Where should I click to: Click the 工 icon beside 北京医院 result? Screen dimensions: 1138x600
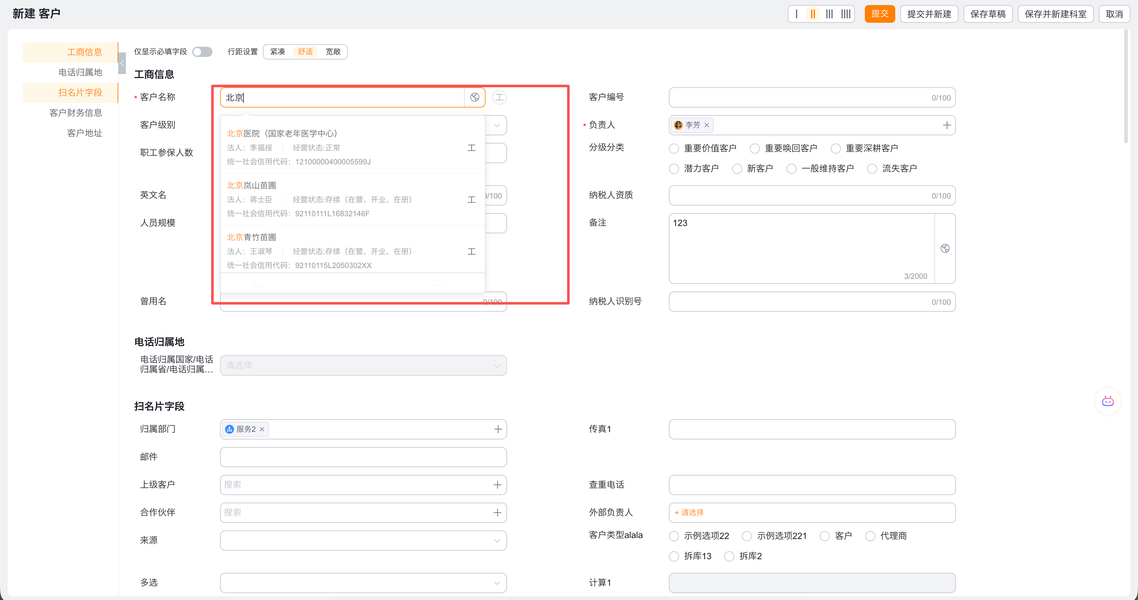click(471, 148)
